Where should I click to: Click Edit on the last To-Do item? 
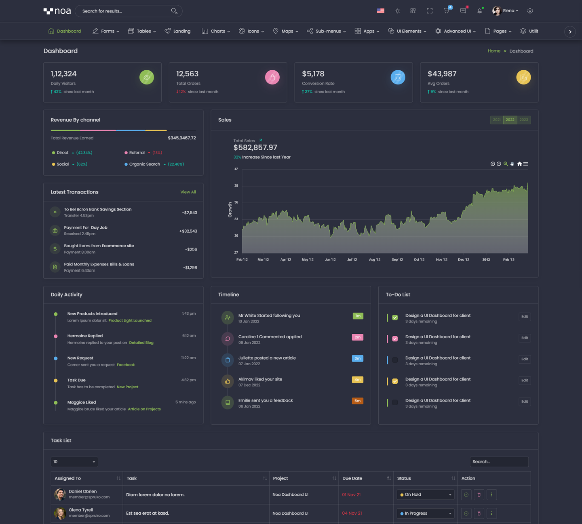click(x=524, y=402)
